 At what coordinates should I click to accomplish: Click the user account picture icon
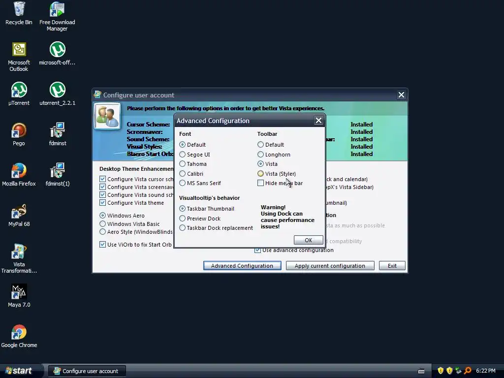[x=107, y=116]
